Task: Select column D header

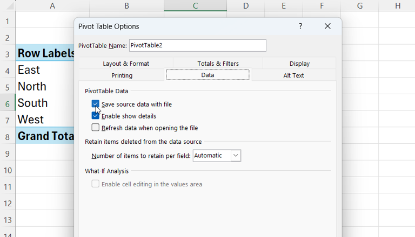Action: [x=246, y=5]
